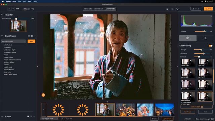The image size is (215, 121).
Task: Select the Black & White Image preset
Action: (10, 75)
